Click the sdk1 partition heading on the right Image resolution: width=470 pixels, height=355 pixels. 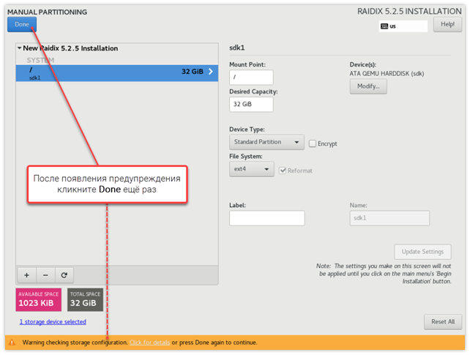[237, 48]
